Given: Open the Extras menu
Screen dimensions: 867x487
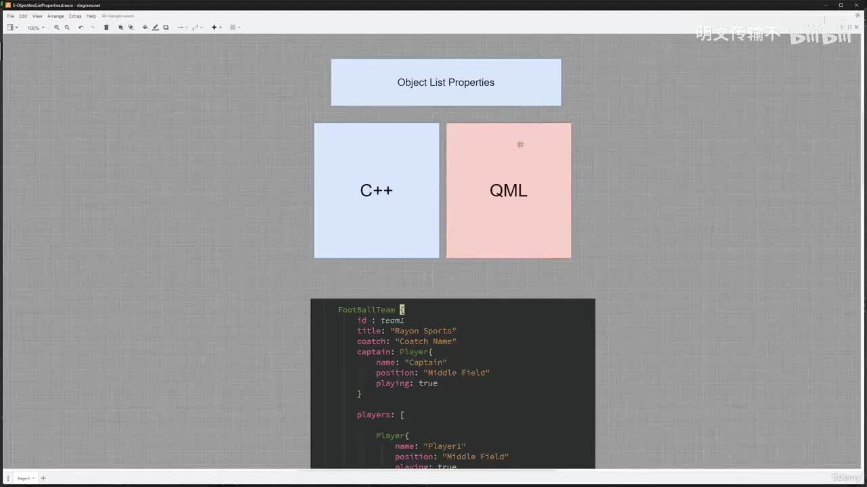Looking at the screenshot, I should tap(75, 16).
